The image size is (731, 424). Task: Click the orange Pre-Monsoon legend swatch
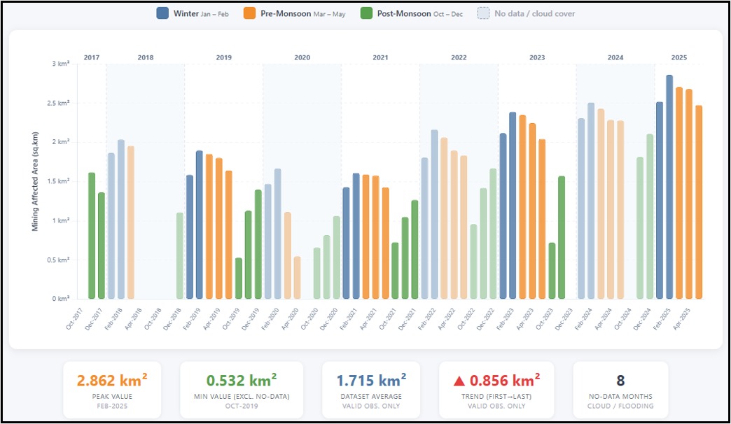pos(249,13)
